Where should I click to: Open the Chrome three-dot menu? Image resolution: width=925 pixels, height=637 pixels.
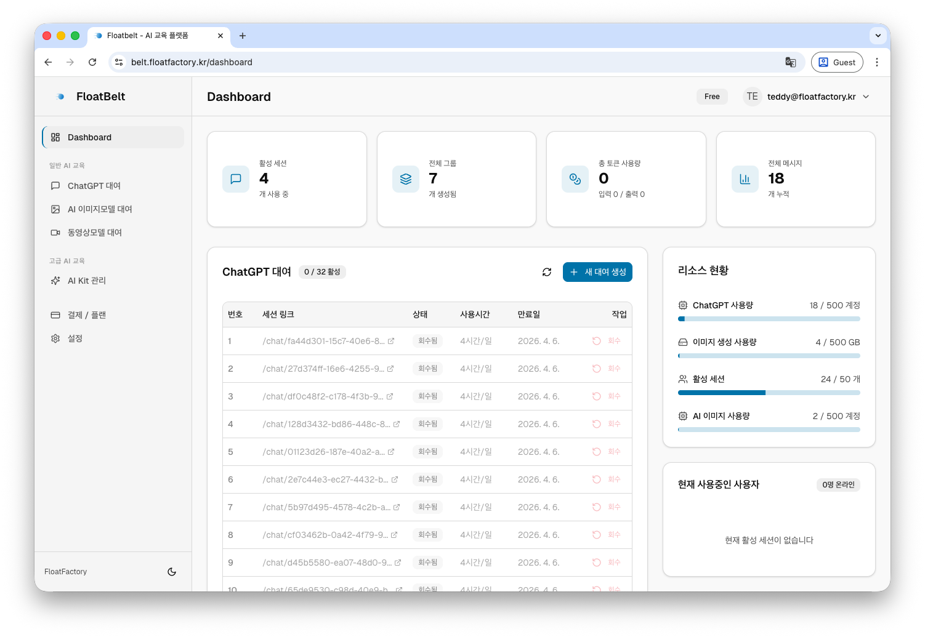click(877, 62)
